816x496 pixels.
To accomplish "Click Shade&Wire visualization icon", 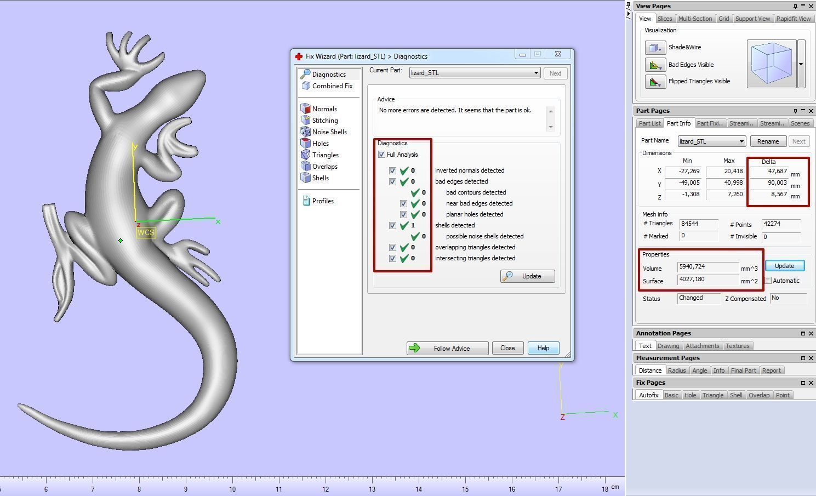I will 655,48.
